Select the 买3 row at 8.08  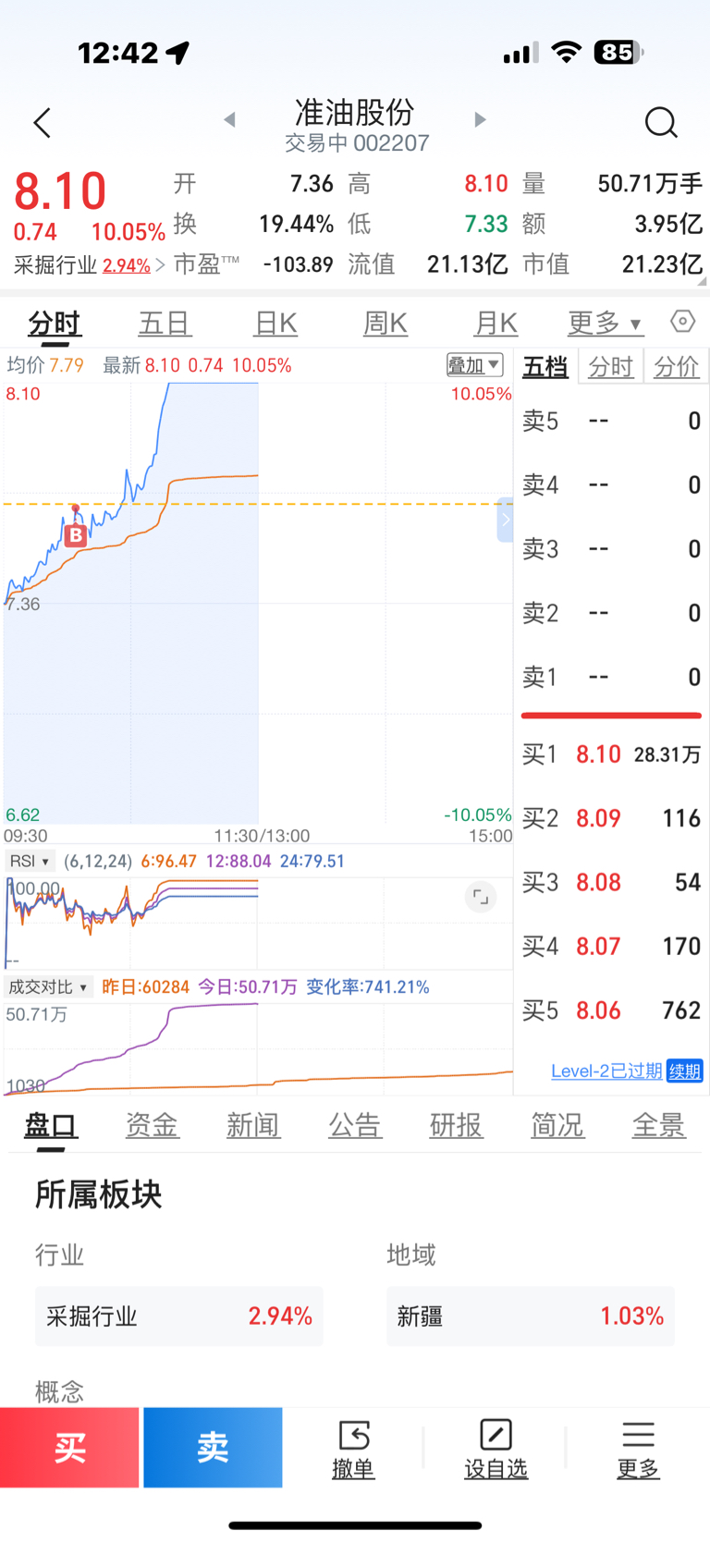[x=611, y=882]
